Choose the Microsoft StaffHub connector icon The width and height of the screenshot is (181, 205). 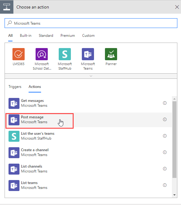65,54
